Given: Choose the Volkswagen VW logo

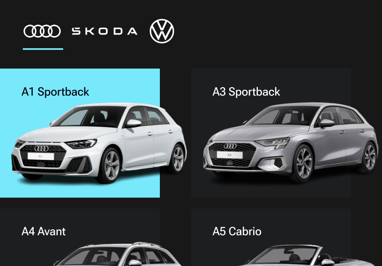Looking at the screenshot, I should coord(162,31).
